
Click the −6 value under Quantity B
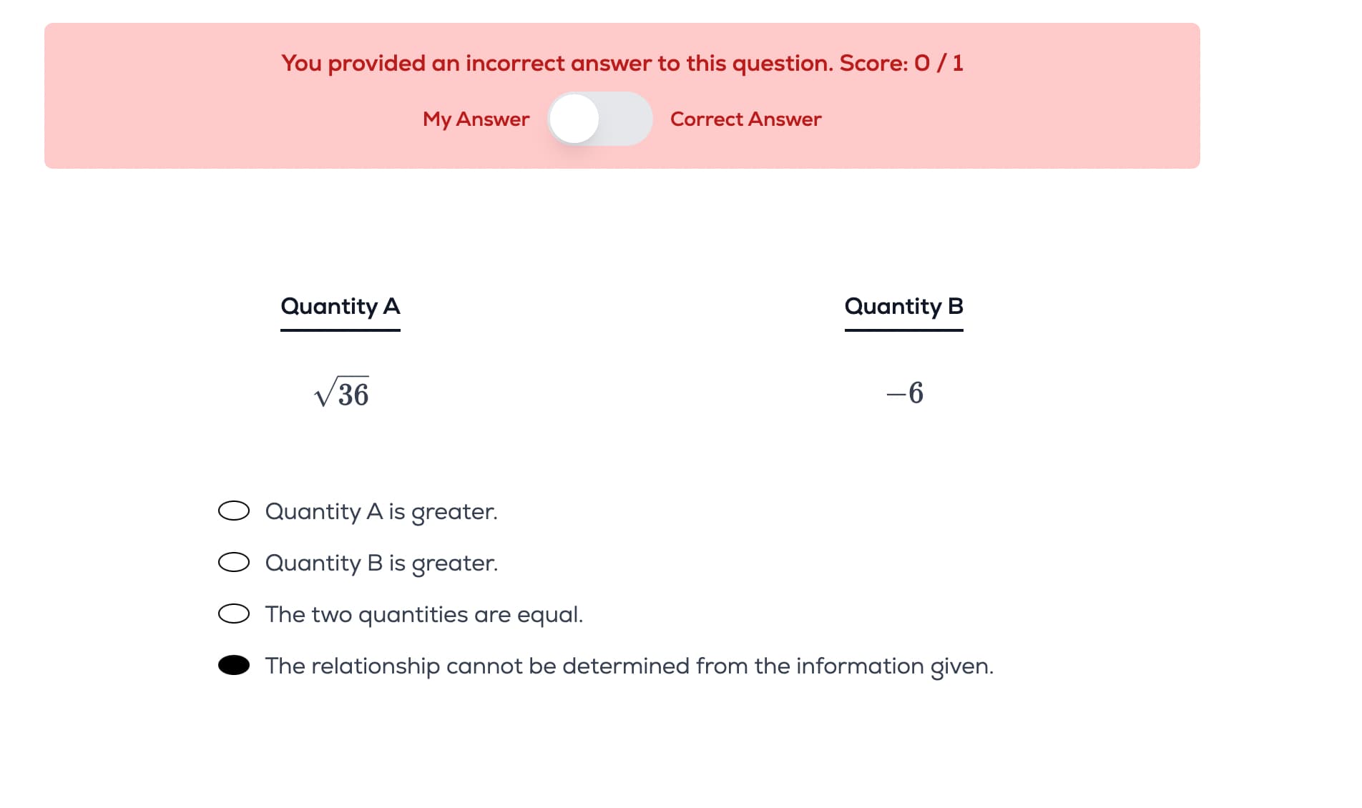click(905, 393)
